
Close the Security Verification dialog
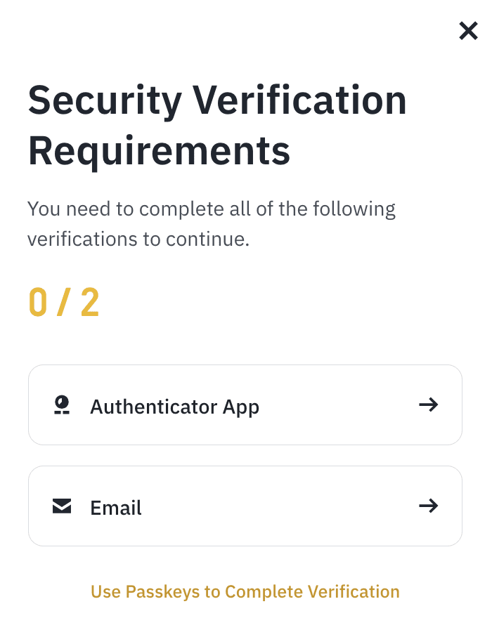(468, 31)
